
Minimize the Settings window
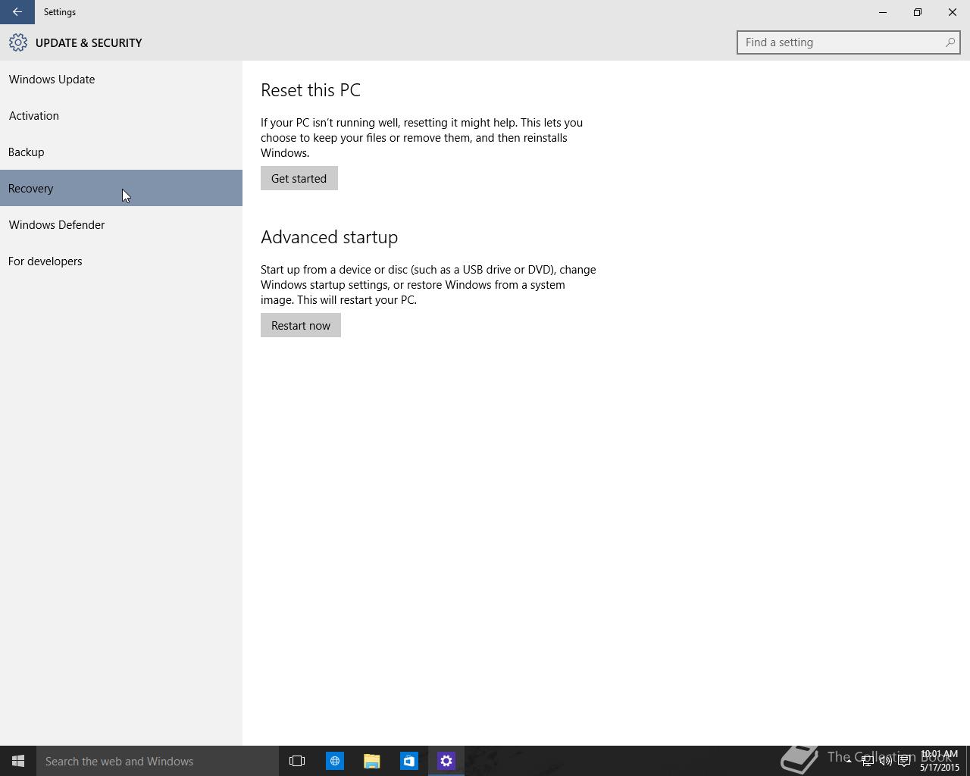pyautogui.click(x=883, y=12)
